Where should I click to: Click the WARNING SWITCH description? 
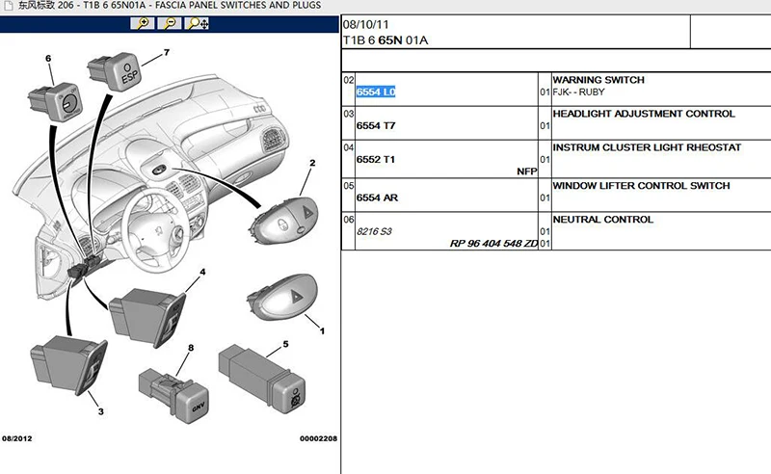598,80
